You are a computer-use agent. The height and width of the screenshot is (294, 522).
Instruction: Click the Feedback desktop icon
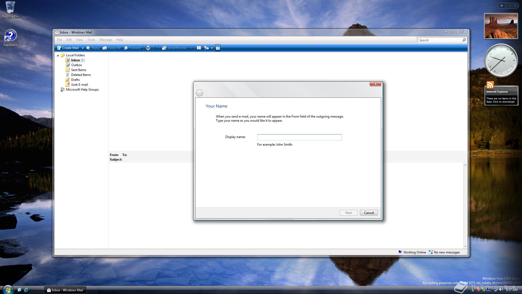(x=10, y=38)
